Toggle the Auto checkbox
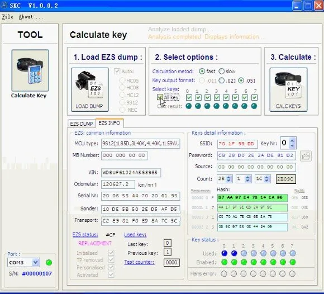 click(117, 72)
